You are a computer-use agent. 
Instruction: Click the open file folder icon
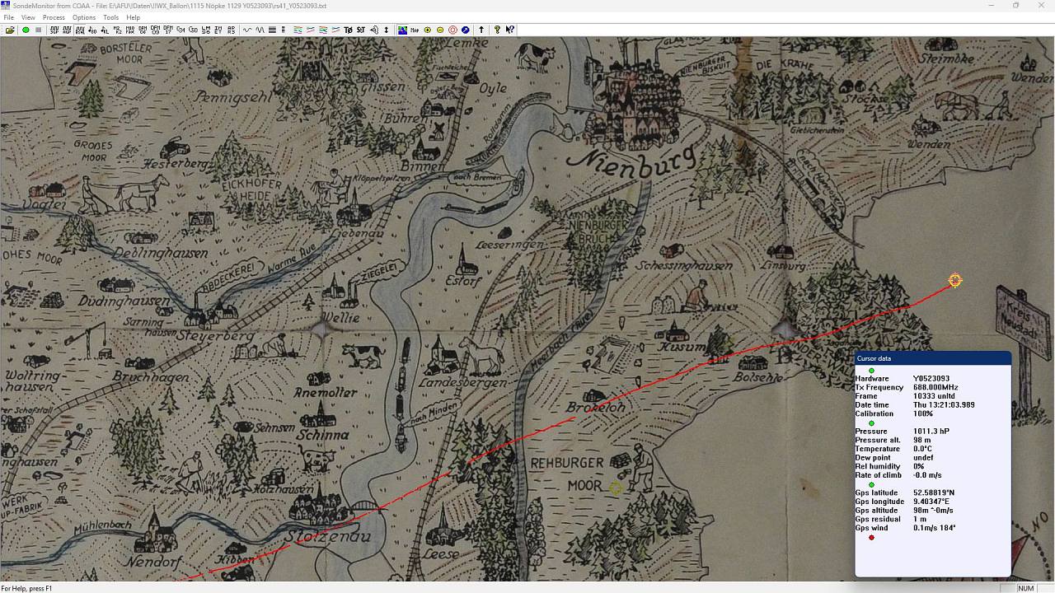(x=10, y=30)
